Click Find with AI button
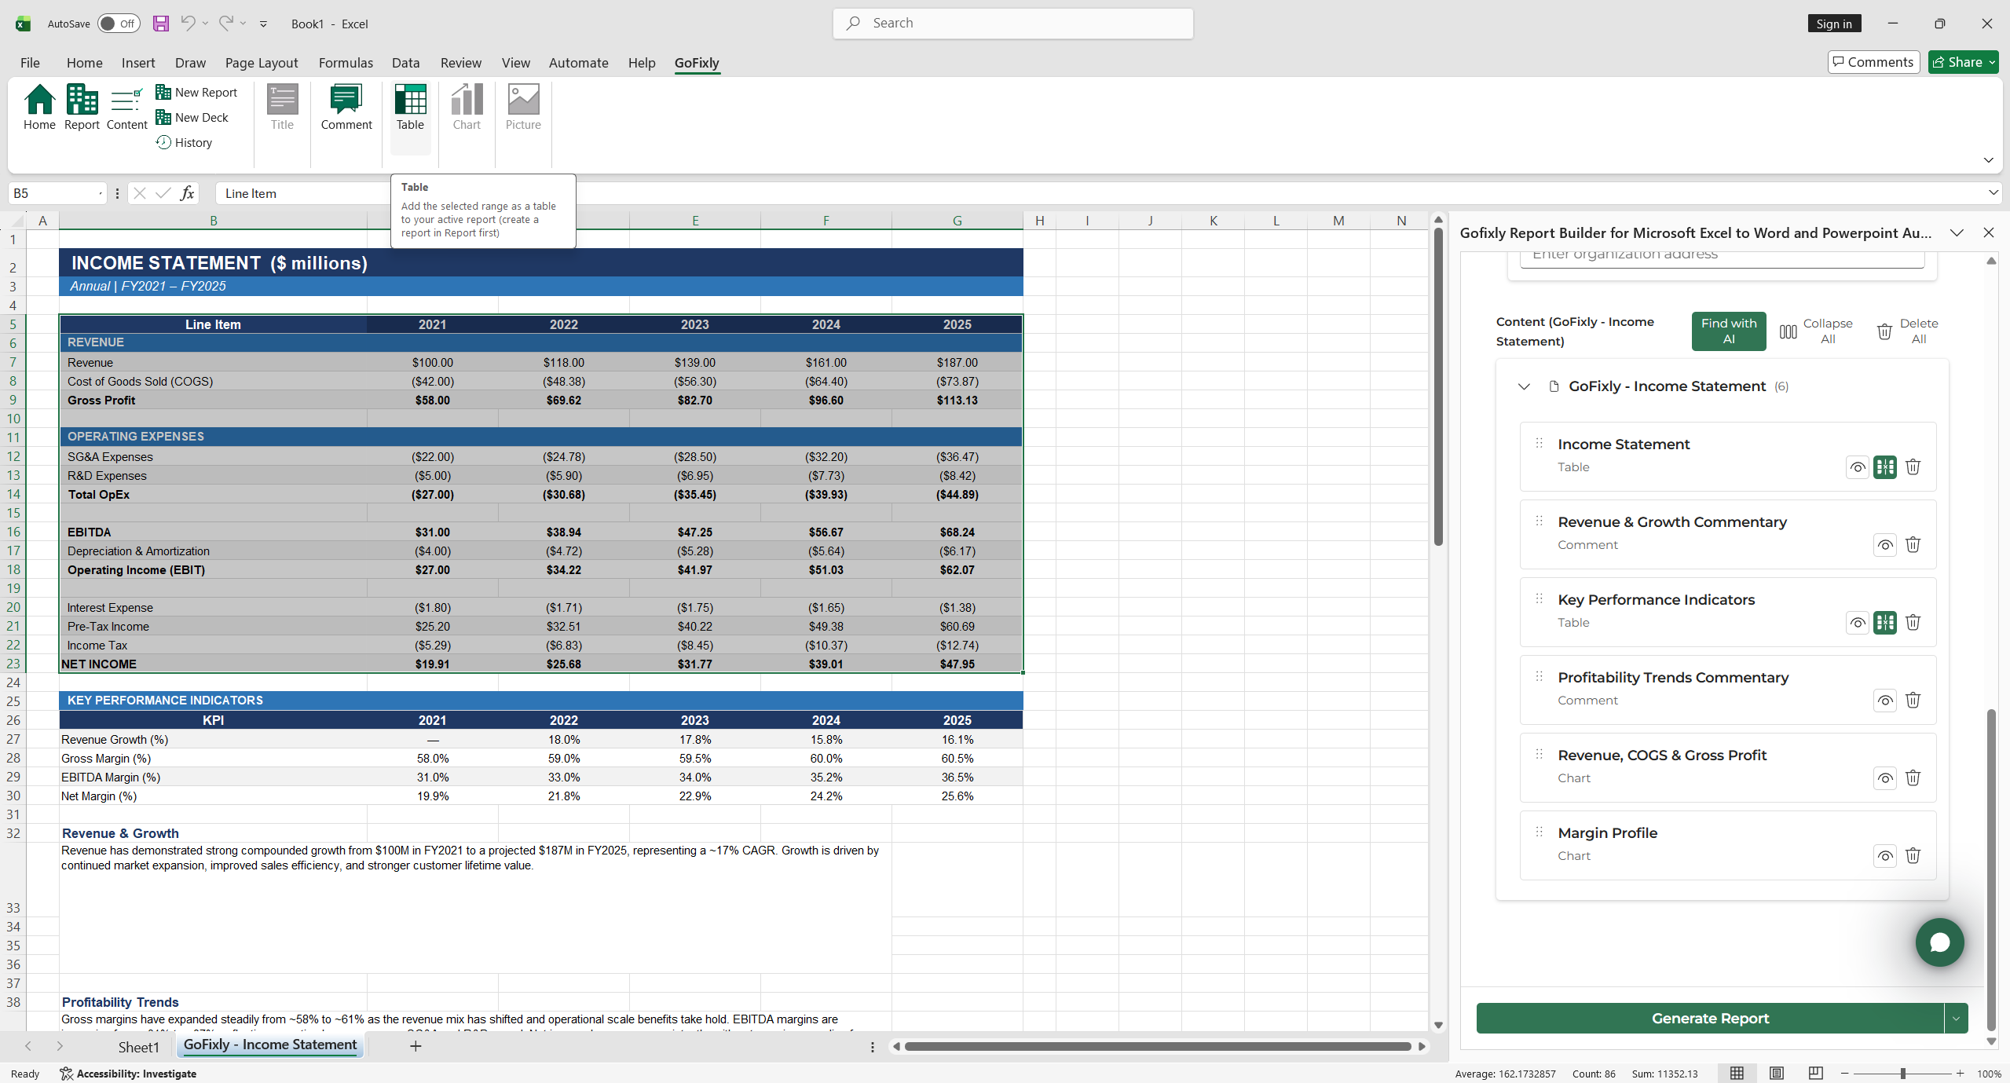This screenshot has height=1083, width=2010. (x=1728, y=331)
